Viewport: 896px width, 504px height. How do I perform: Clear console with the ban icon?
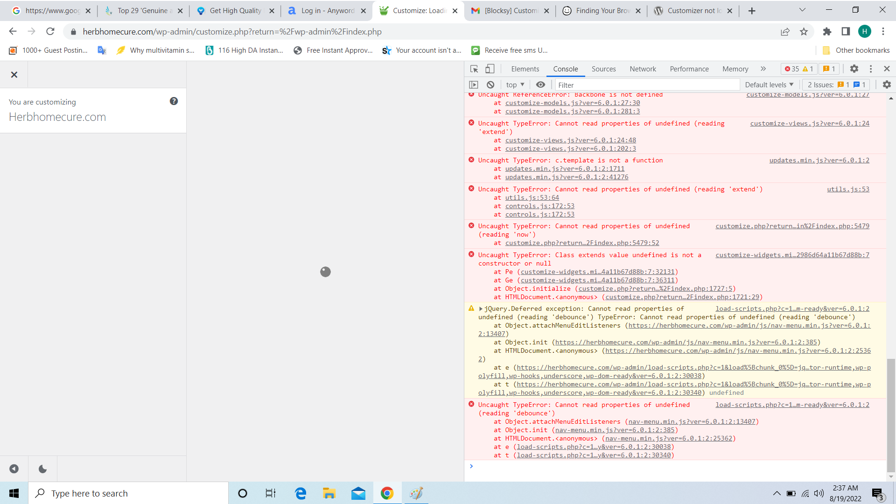click(490, 85)
